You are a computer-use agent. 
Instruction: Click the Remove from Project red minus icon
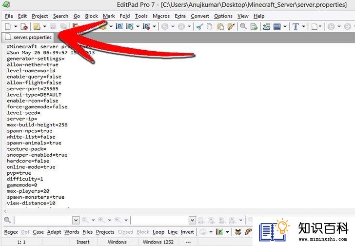click(x=146, y=26)
